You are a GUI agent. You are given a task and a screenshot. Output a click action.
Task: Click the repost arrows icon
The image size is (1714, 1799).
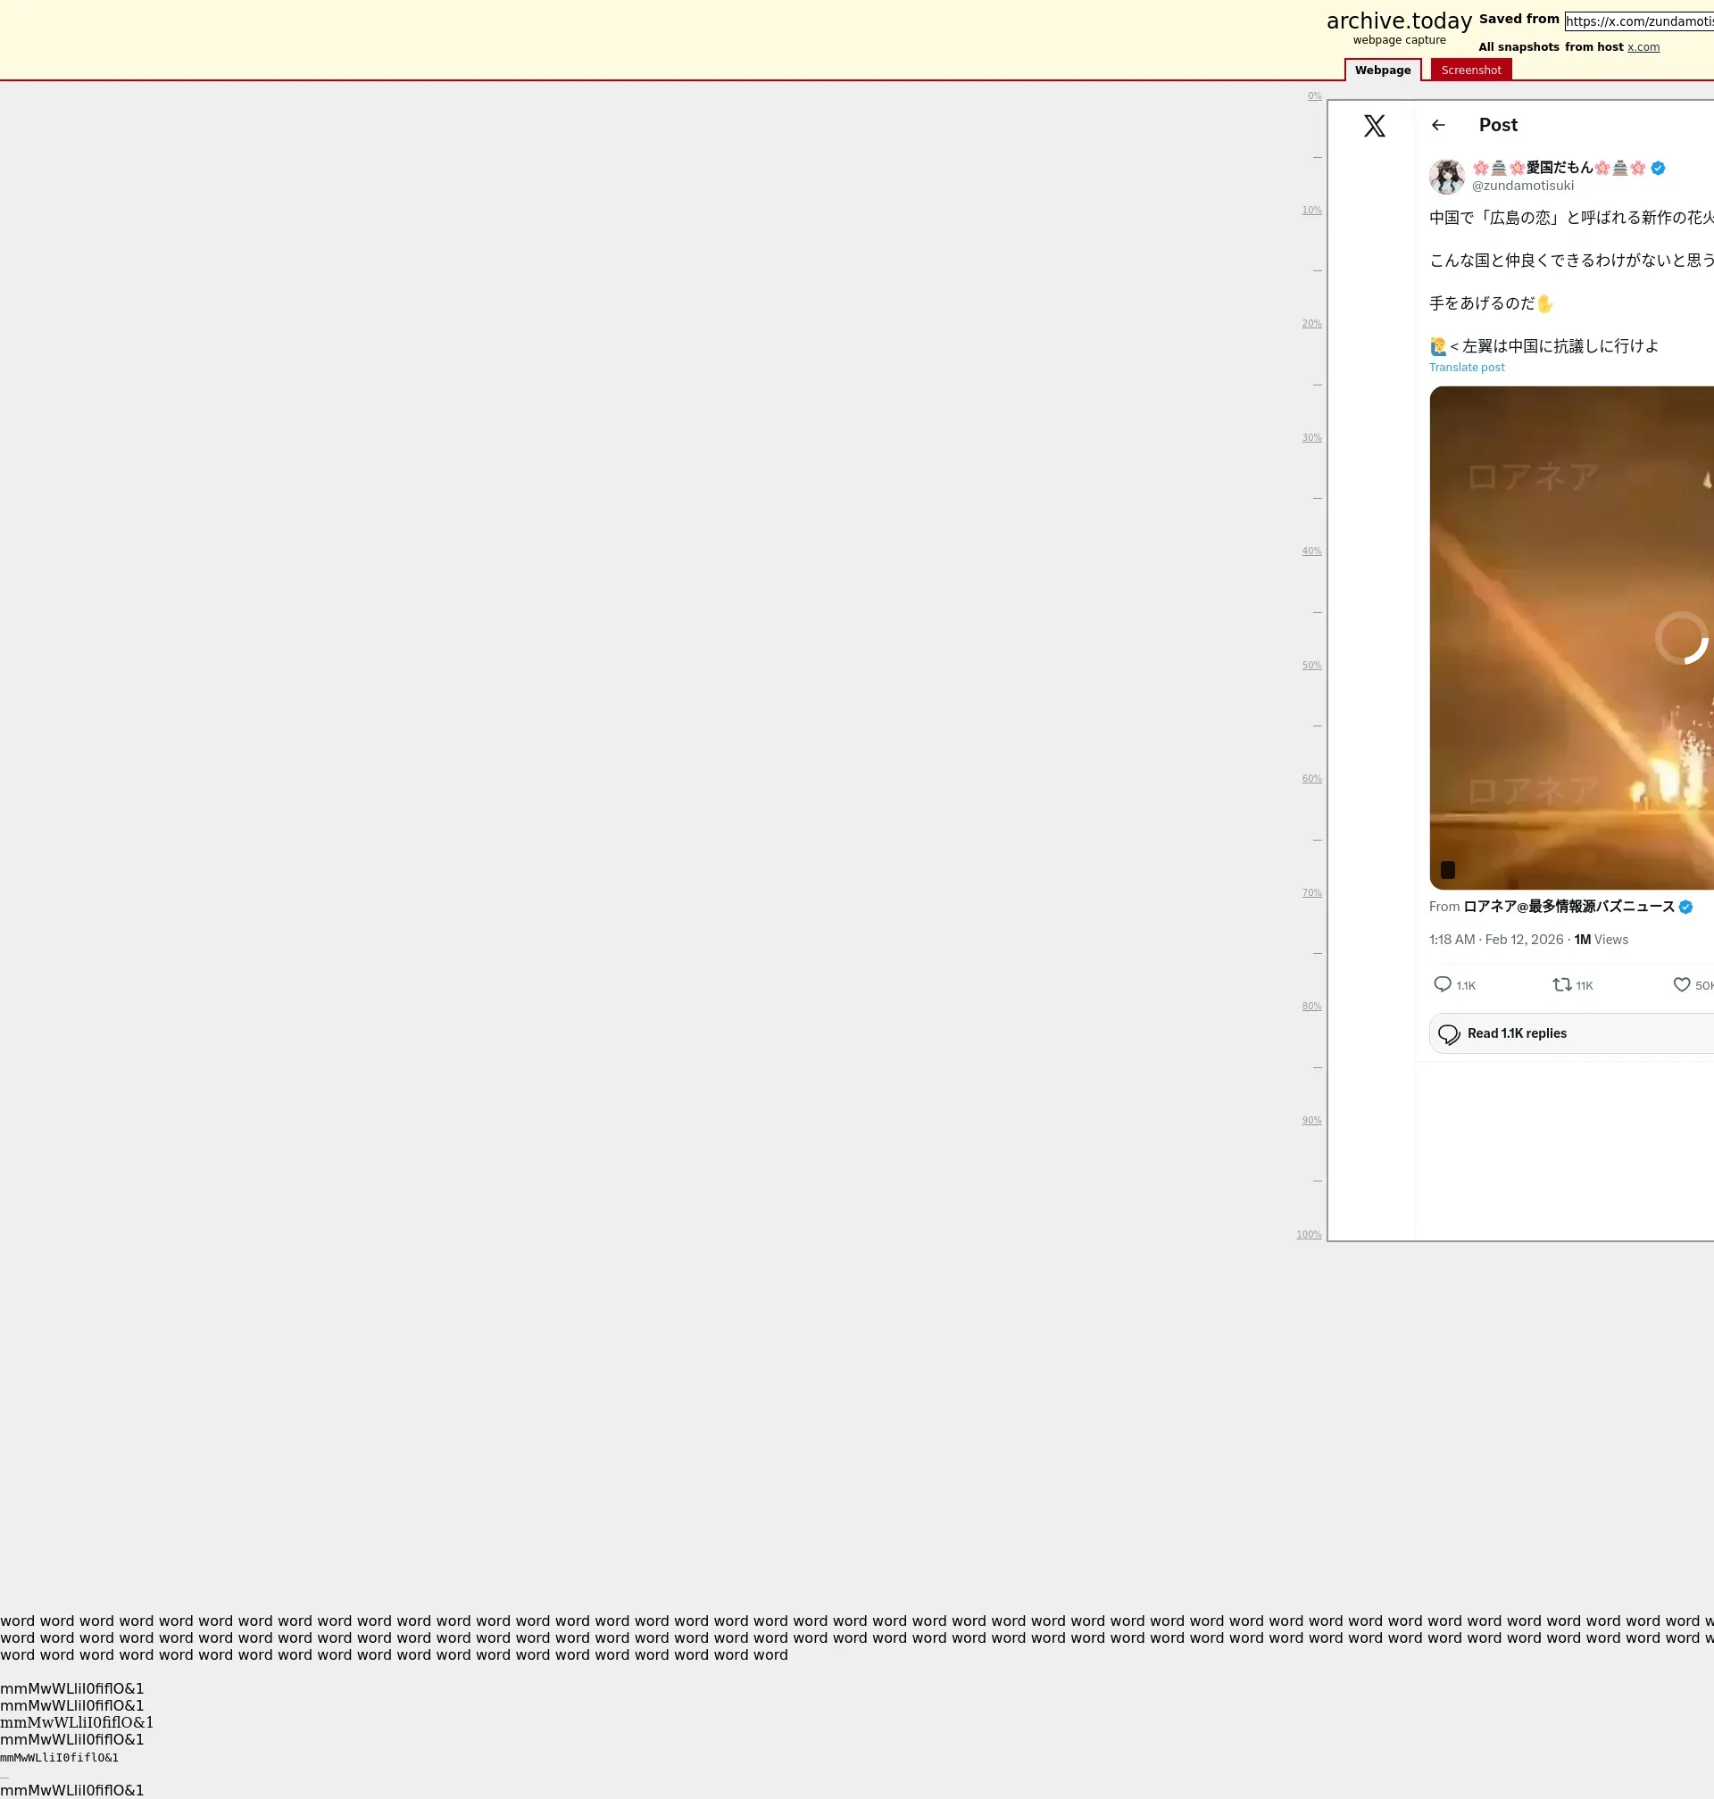pyautogui.click(x=1561, y=983)
